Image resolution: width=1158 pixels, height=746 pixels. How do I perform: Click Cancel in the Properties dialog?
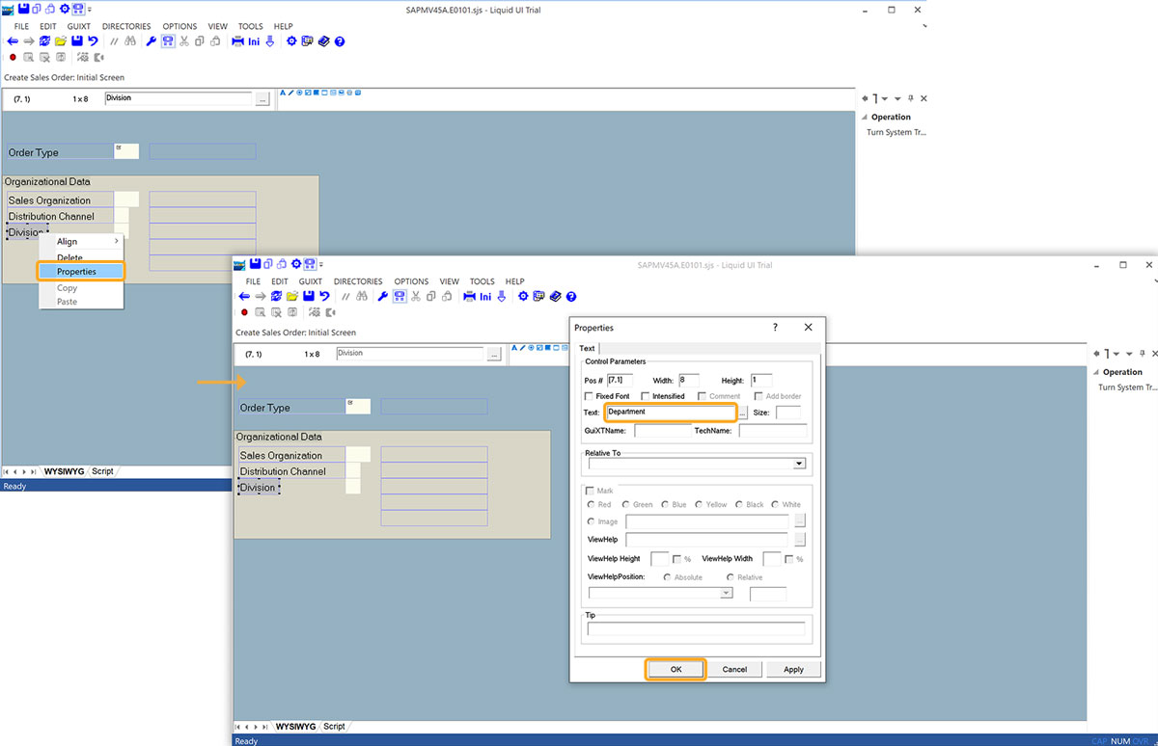pos(734,669)
